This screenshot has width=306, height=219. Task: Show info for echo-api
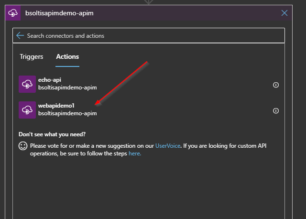pyautogui.click(x=275, y=85)
